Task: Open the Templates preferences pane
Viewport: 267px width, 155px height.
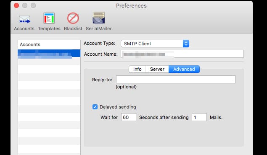Action: (x=49, y=22)
